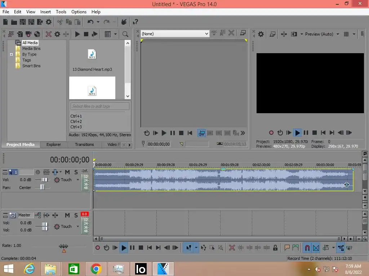The width and height of the screenshot is (369, 276).
Task: Click the Undo arrow icon
Action: click(x=90, y=22)
